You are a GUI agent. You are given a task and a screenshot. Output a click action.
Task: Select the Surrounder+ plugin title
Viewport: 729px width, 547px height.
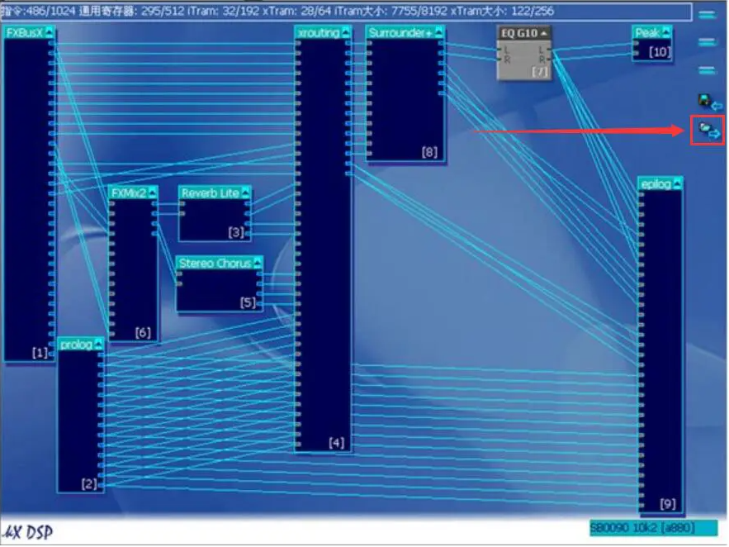(400, 32)
